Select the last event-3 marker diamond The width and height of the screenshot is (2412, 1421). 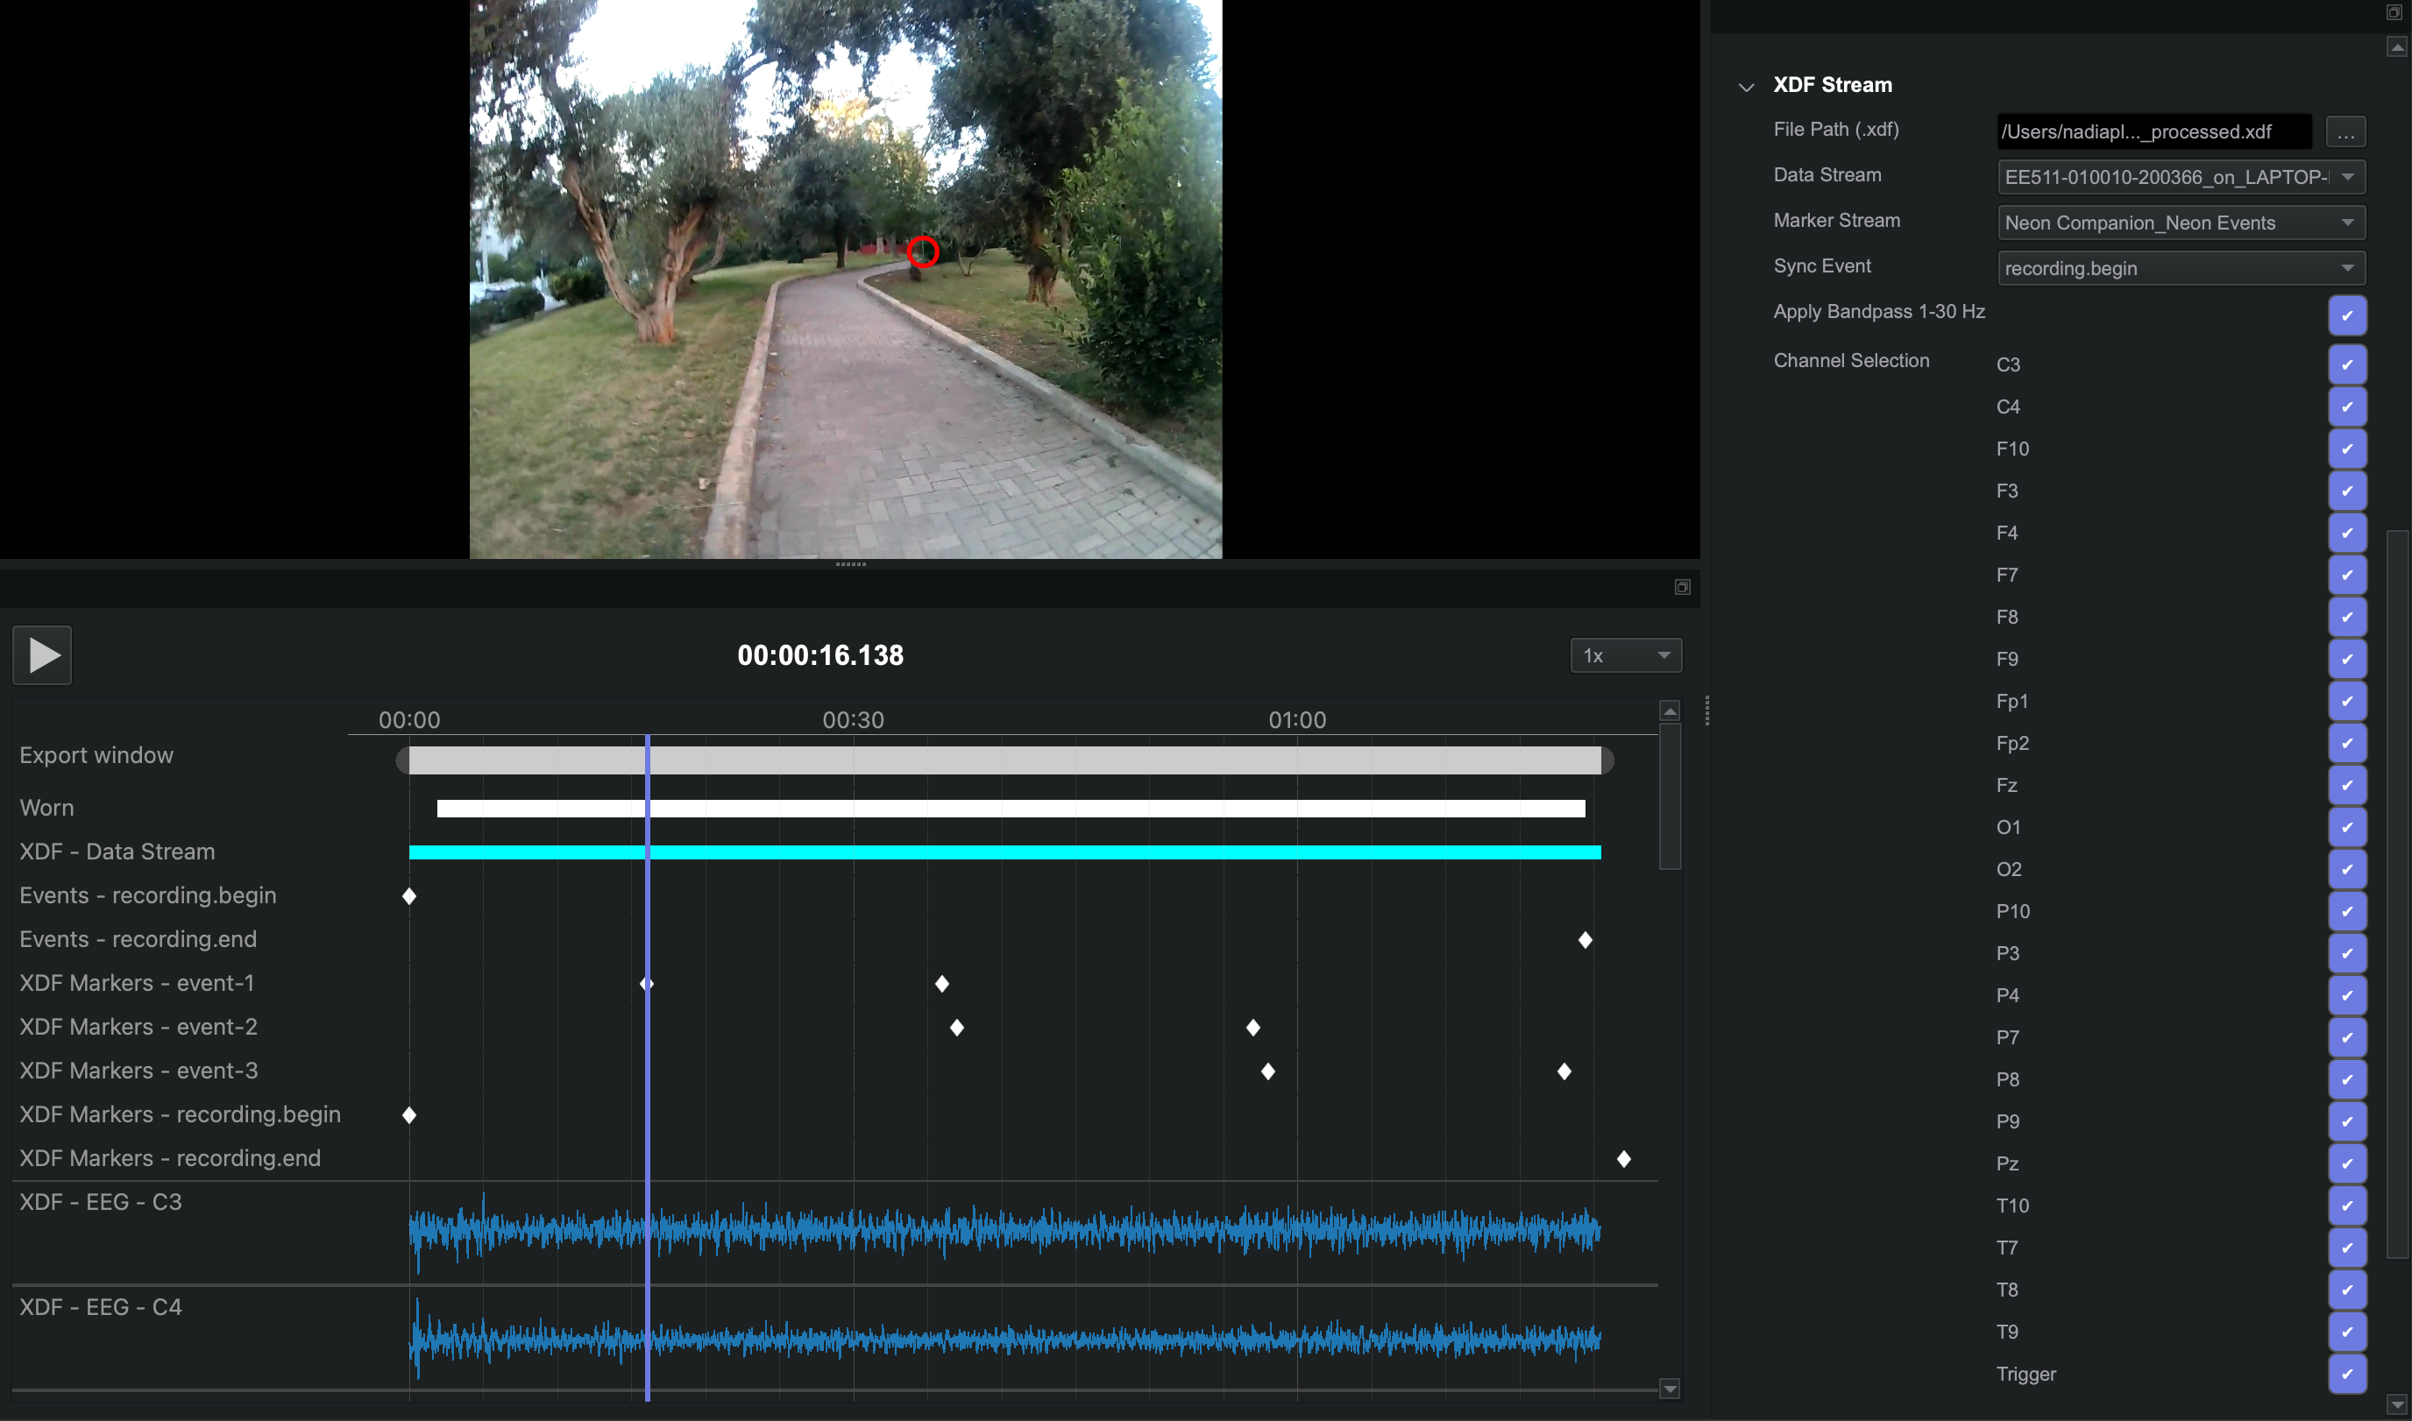[1564, 1071]
